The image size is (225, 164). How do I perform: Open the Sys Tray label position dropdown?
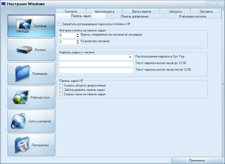(130, 57)
